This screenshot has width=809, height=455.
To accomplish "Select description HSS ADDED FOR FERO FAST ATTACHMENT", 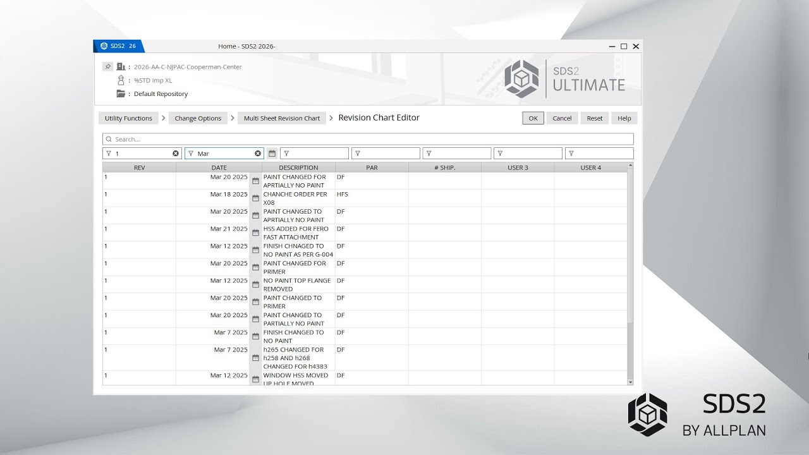I will pyautogui.click(x=298, y=233).
